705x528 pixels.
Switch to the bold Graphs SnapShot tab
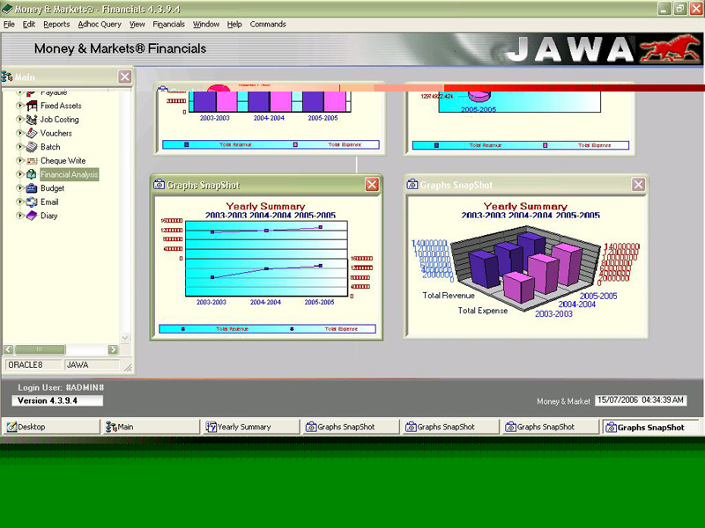(x=650, y=427)
